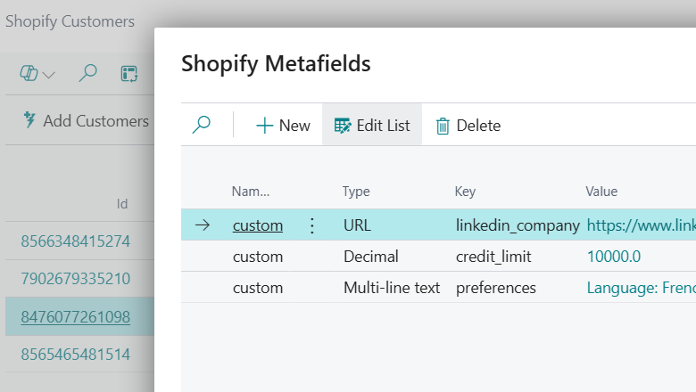Toggle Edit List mode
This screenshot has width=696, height=392.
[372, 126]
